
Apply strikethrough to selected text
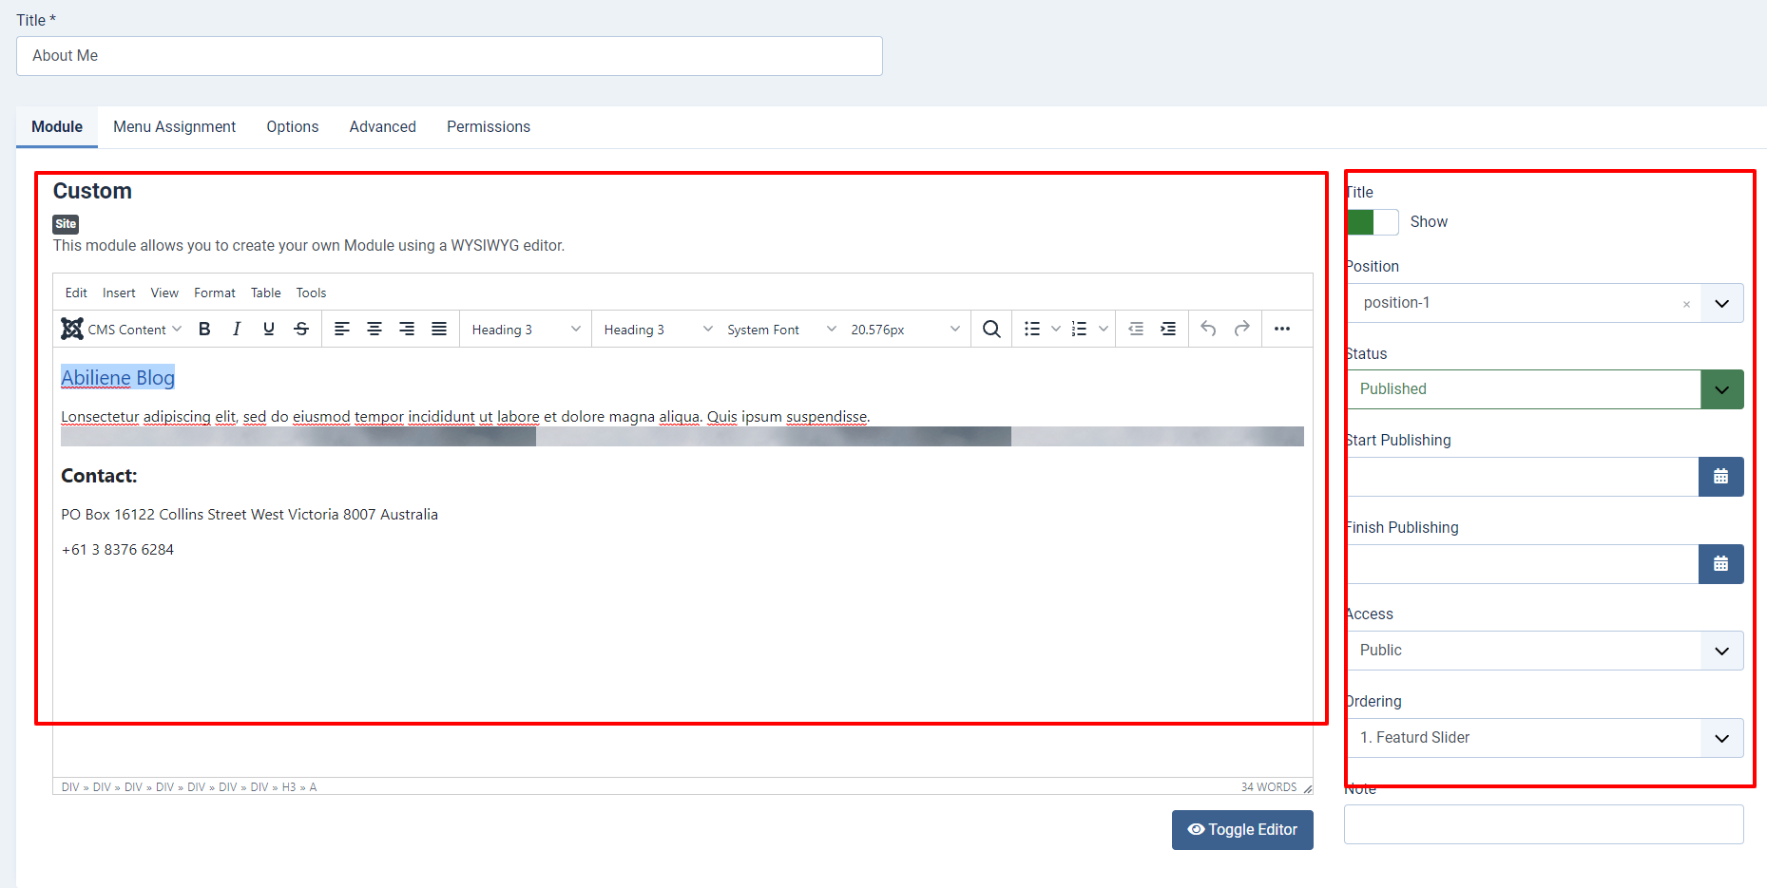[301, 329]
